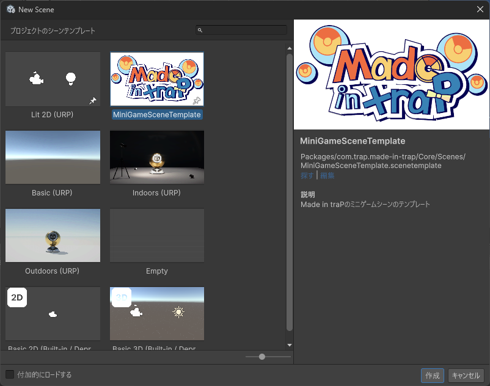Click the 作成 button

pos(433,376)
